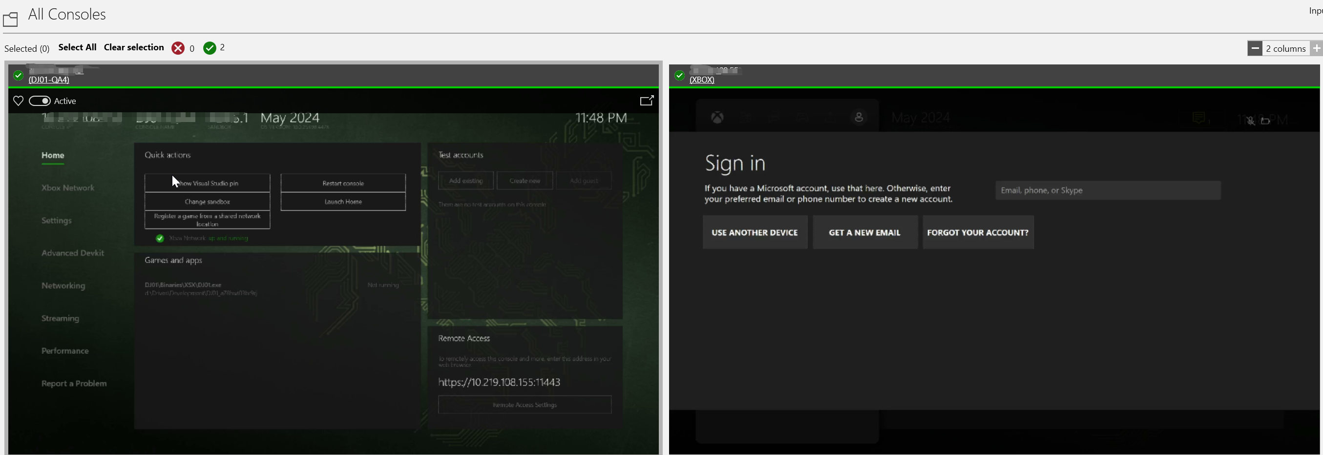Open the Home tab in dev home
Screen dimensions: 1323x455
click(53, 156)
